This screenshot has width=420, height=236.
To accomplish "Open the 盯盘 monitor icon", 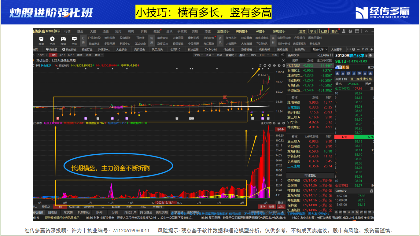I will (41, 39).
